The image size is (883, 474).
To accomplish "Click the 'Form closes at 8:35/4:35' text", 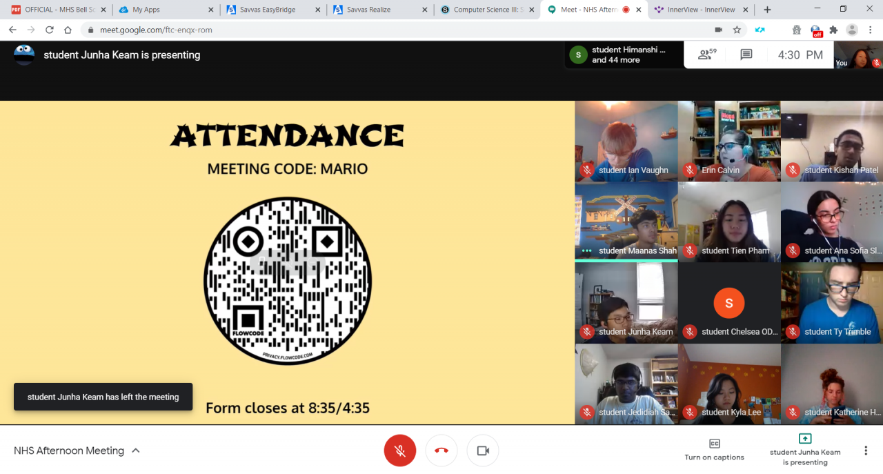I will click(x=288, y=408).
